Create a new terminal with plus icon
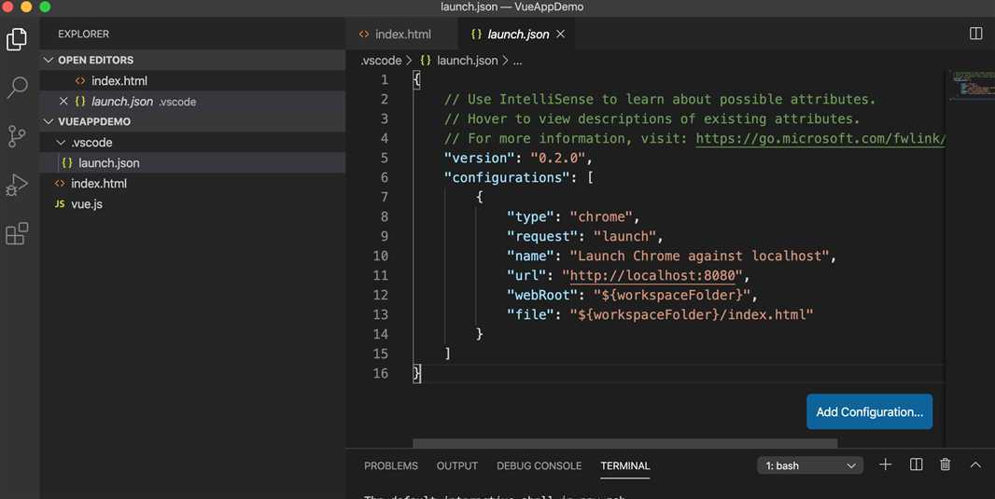The image size is (995, 499). pos(885,464)
